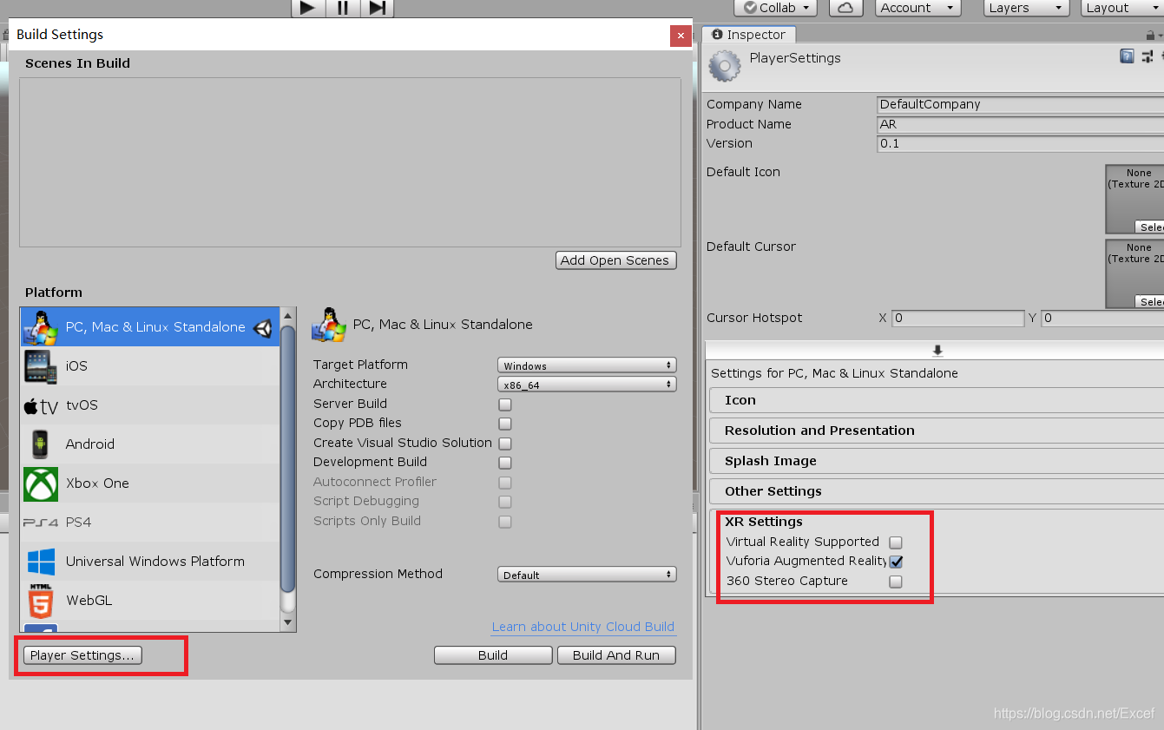1164x730 pixels.
Task: Enable 360 Stereo Capture
Action: point(896,582)
